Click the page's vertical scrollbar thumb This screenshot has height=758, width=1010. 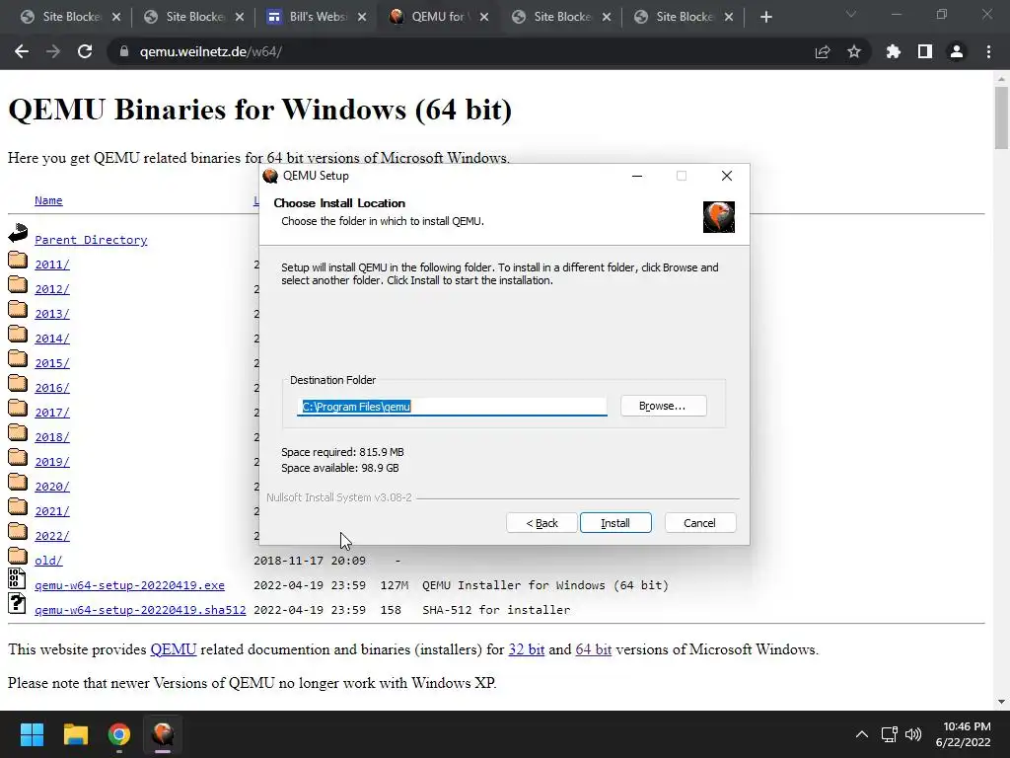[x=1001, y=118]
